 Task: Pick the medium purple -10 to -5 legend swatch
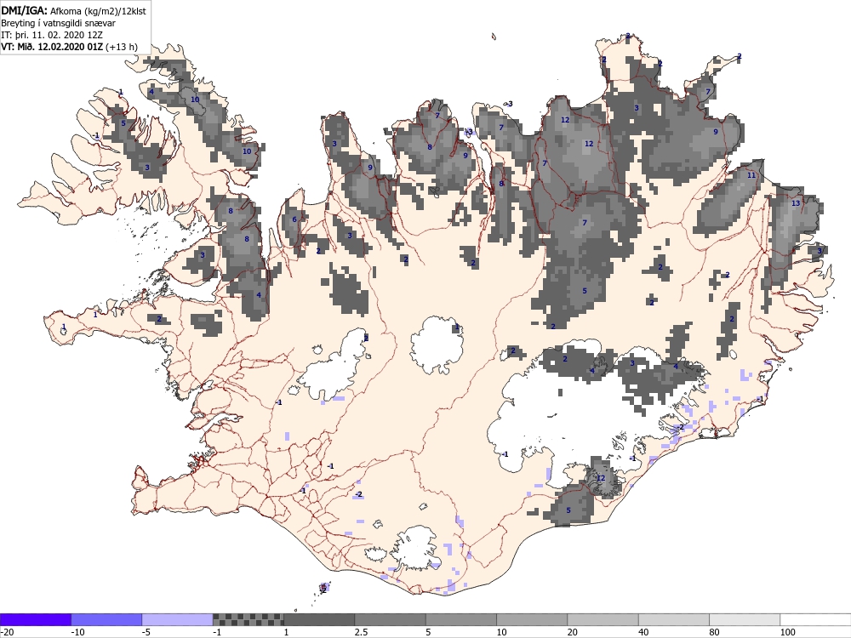(106, 619)
